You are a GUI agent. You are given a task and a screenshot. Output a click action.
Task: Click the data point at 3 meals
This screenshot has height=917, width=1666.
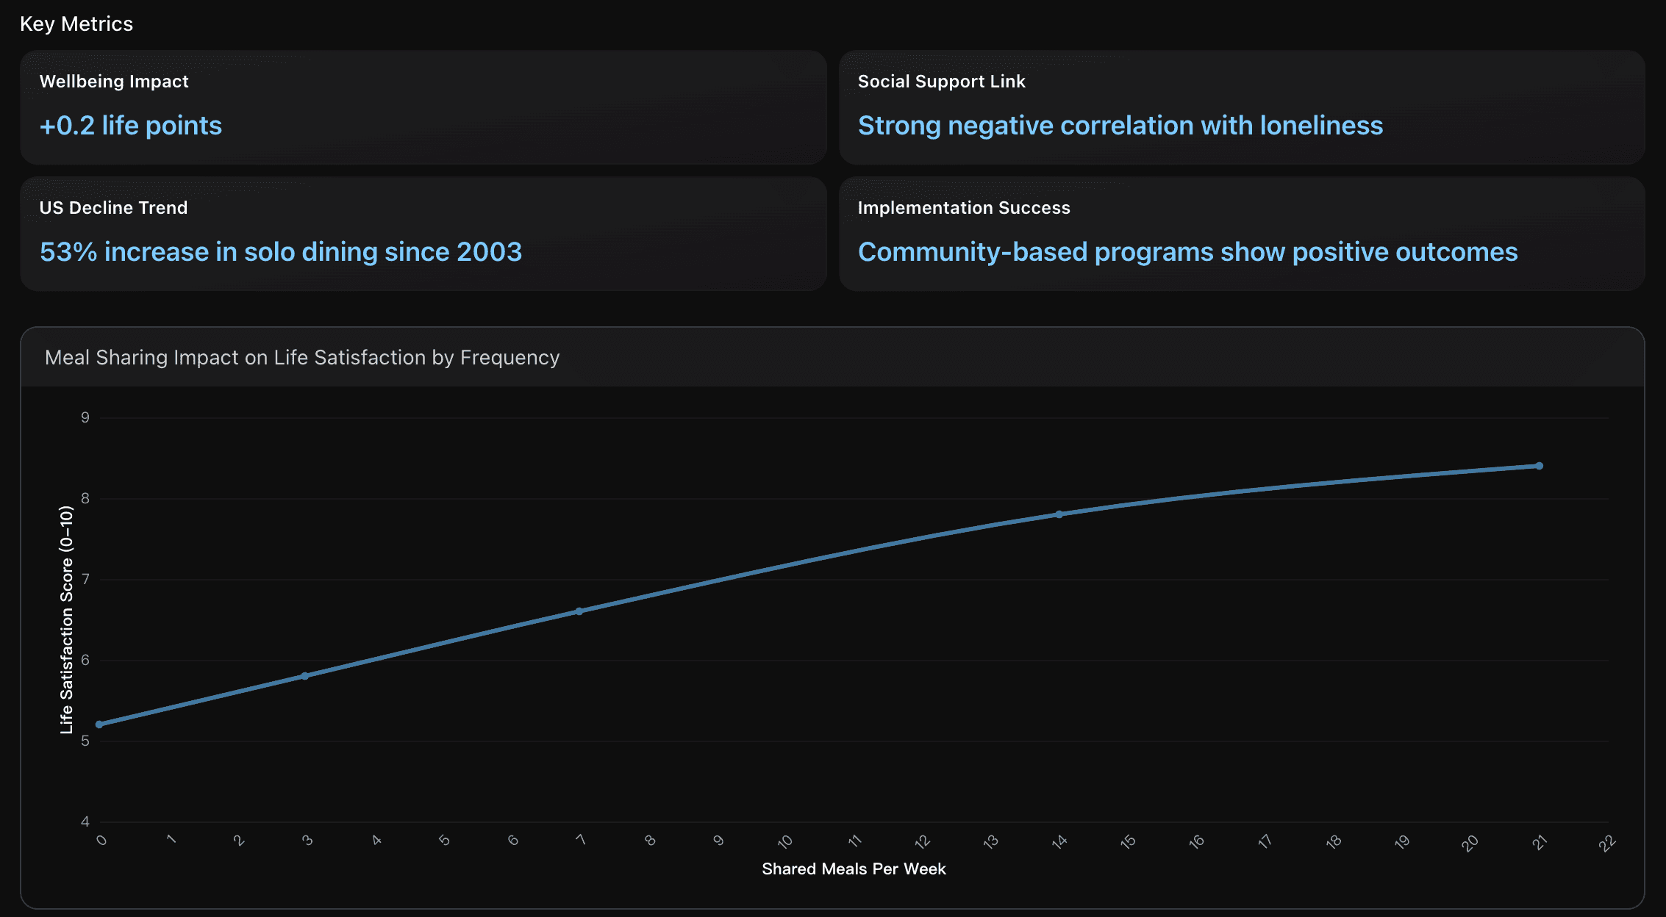tap(304, 676)
